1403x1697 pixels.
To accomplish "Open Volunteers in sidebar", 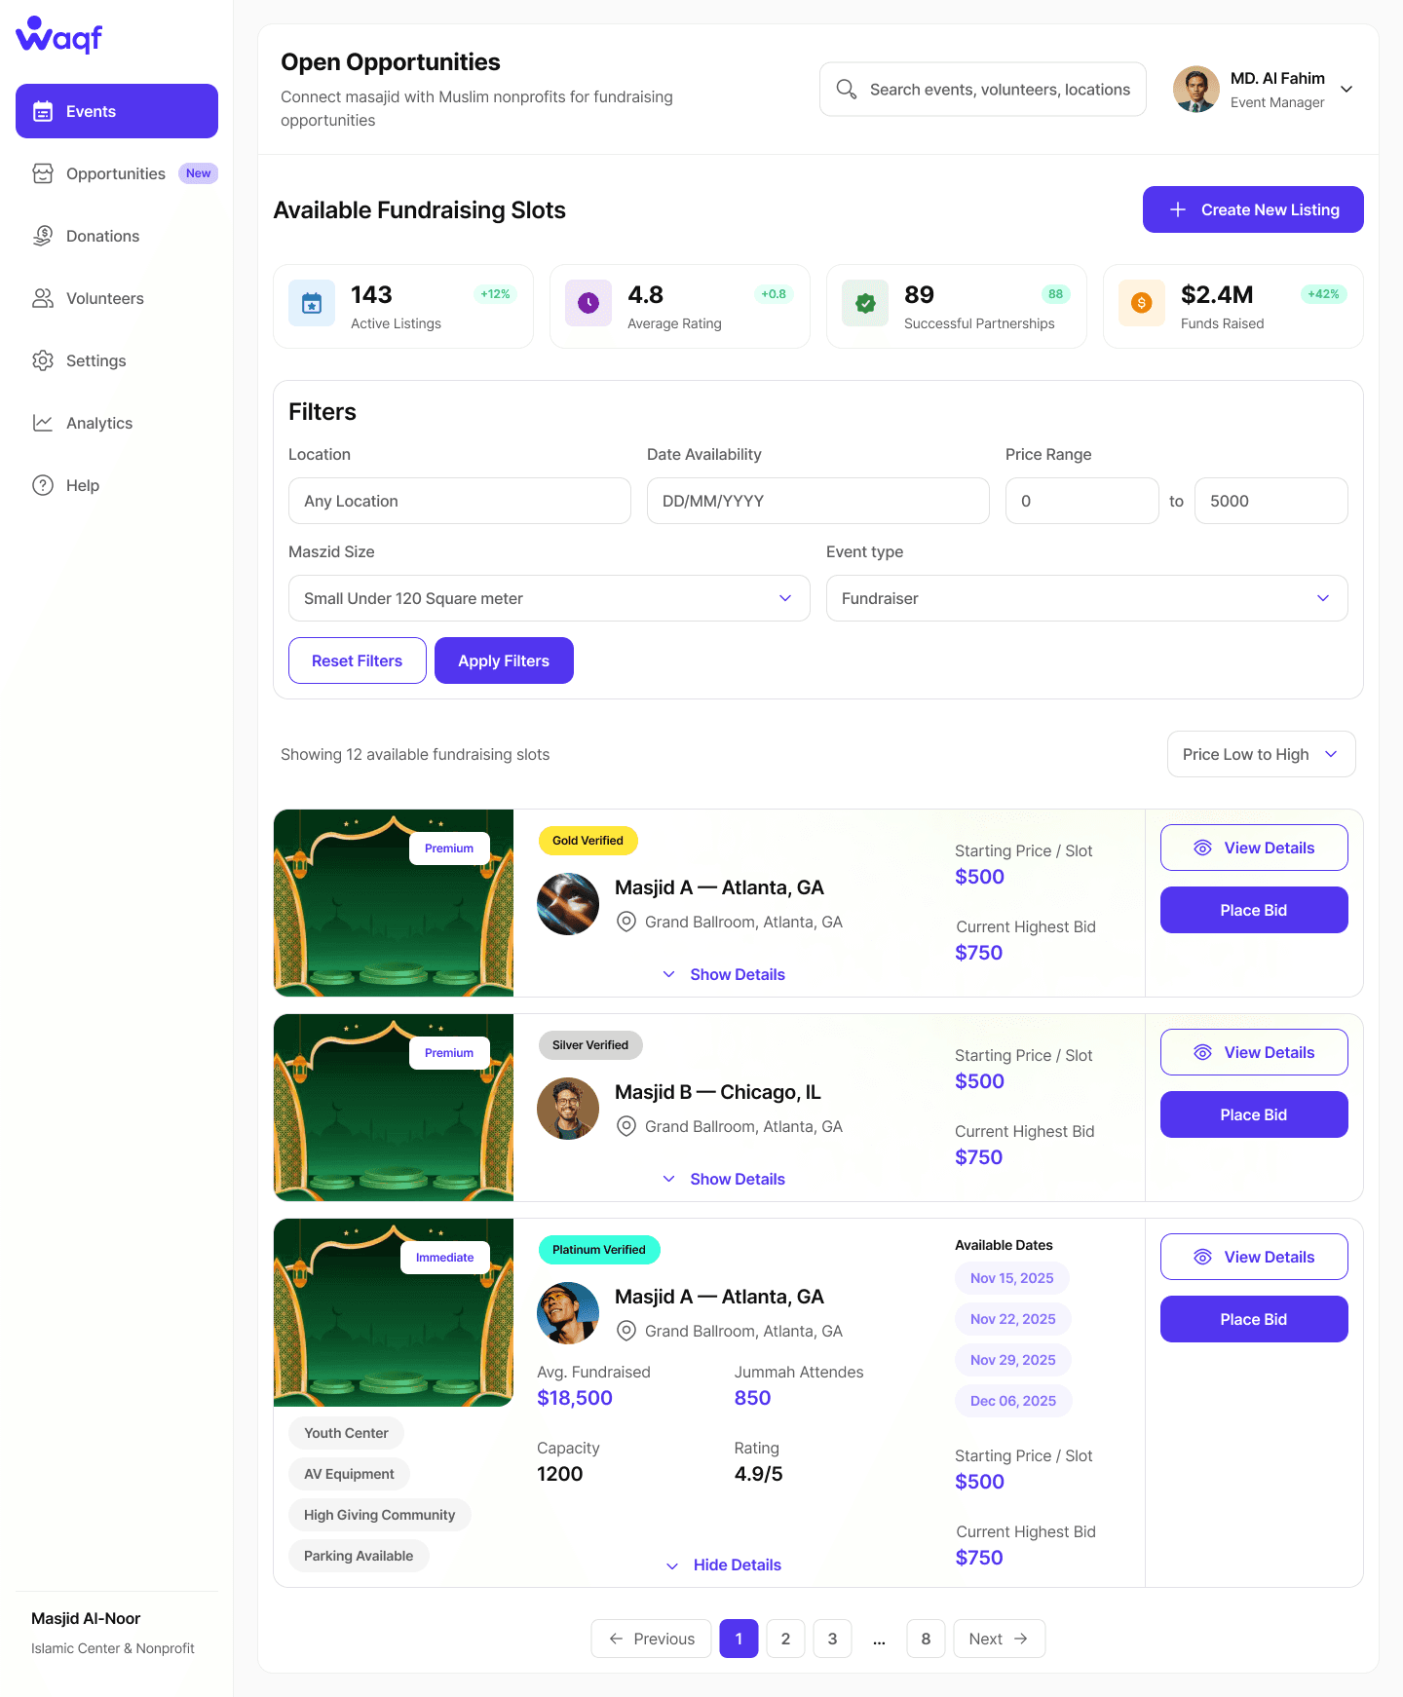I will coord(117,298).
